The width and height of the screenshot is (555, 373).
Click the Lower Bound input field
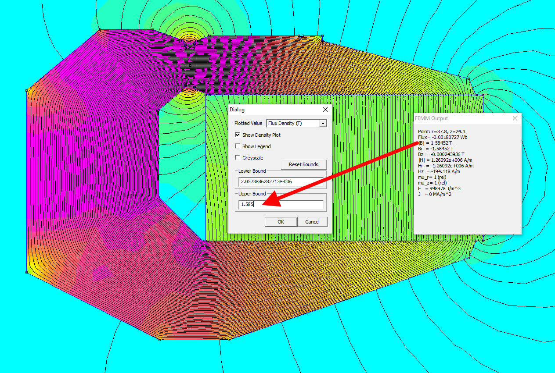tap(281, 181)
